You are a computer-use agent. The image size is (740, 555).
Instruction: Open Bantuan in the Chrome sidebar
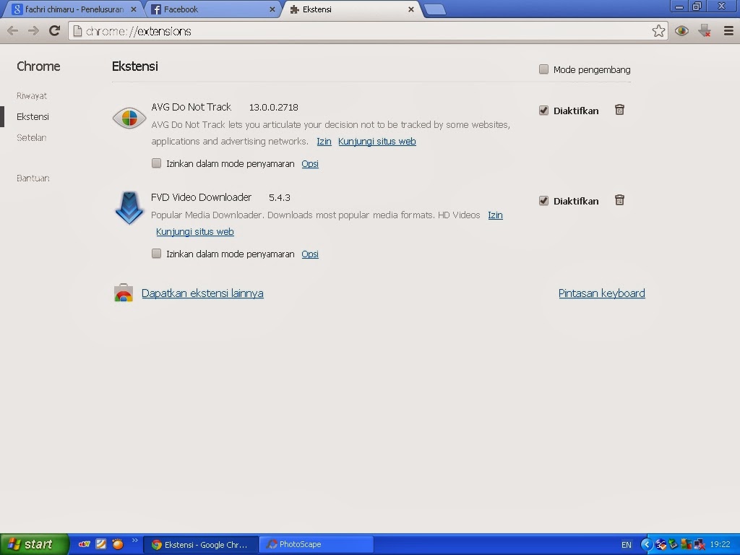click(33, 178)
